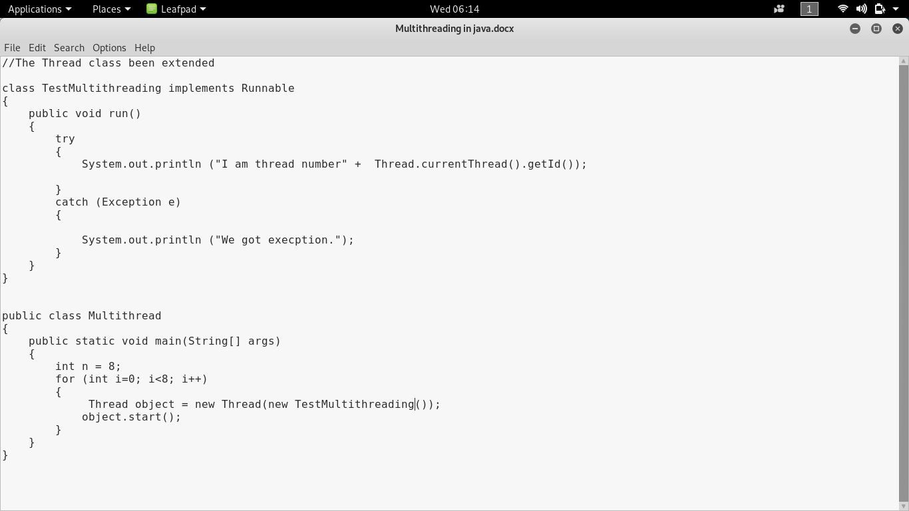Click the clock showing Wed 06:14
This screenshot has height=511, width=909.
[x=454, y=9]
